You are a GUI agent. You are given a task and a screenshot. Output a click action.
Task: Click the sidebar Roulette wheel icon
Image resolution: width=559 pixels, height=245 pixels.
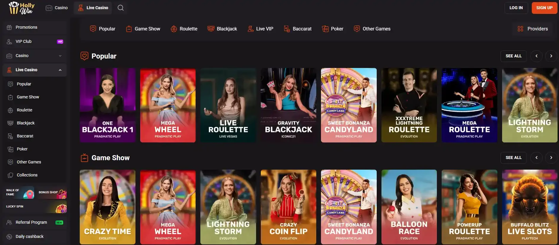click(x=10, y=110)
